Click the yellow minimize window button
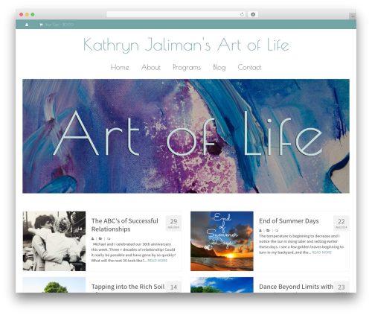The height and width of the screenshot is (315, 372). 27,15
